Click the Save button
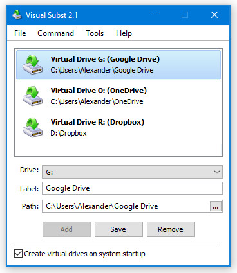237x273 pixels. [118, 229]
